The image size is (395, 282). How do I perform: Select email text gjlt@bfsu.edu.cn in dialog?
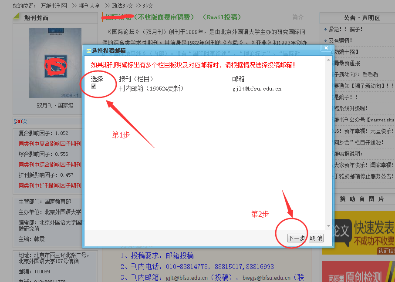pyautogui.click(x=257, y=89)
